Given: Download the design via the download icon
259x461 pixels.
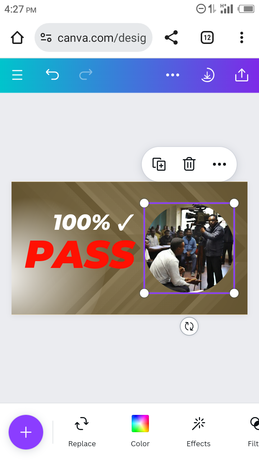Looking at the screenshot, I should pyautogui.click(x=207, y=75).
